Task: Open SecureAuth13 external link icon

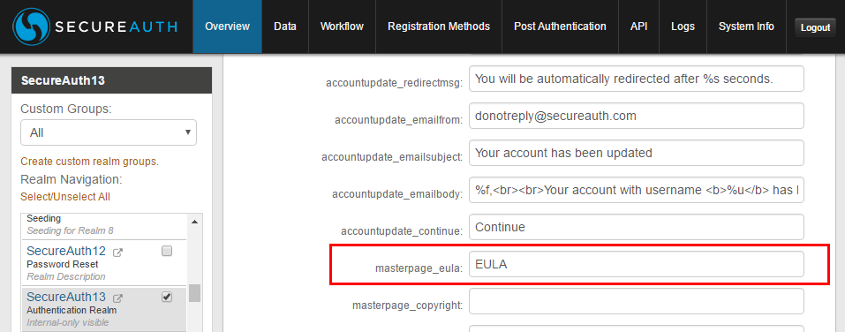Action: 117,298
